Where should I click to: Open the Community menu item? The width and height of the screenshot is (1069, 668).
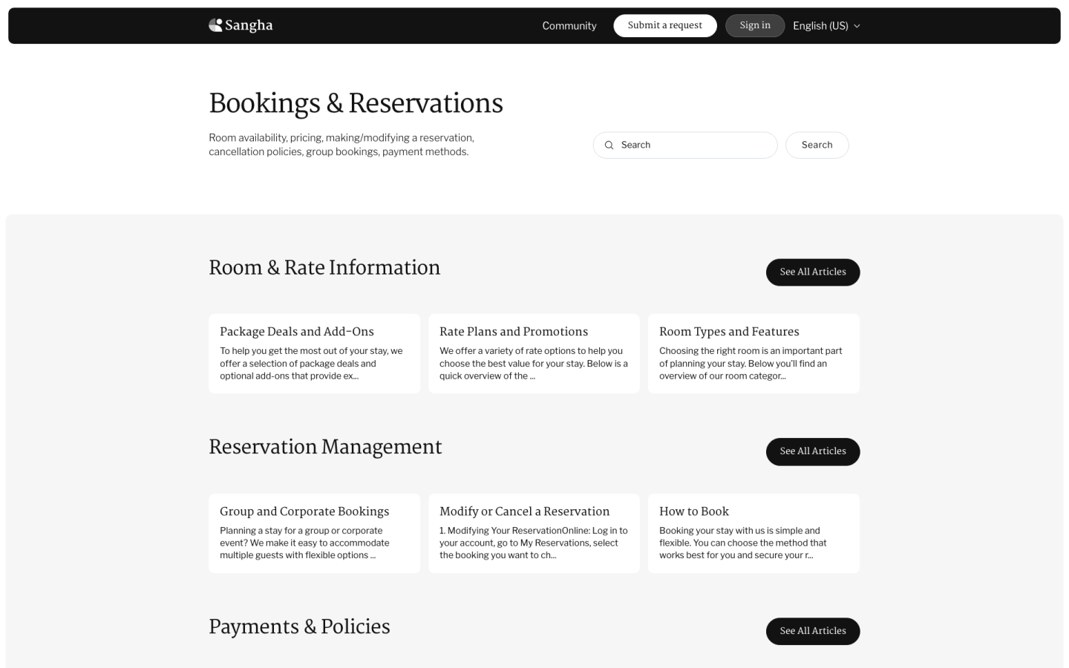click(569, 26)
